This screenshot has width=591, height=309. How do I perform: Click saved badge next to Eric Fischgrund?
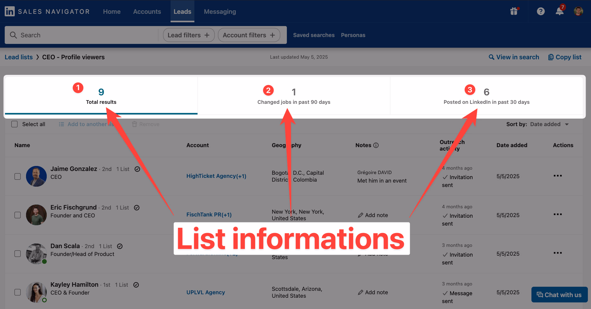137,208
